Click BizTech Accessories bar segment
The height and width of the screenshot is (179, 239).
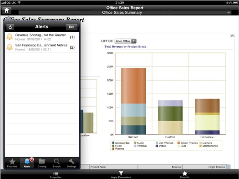pyautogui.click(x=133, y=130)
